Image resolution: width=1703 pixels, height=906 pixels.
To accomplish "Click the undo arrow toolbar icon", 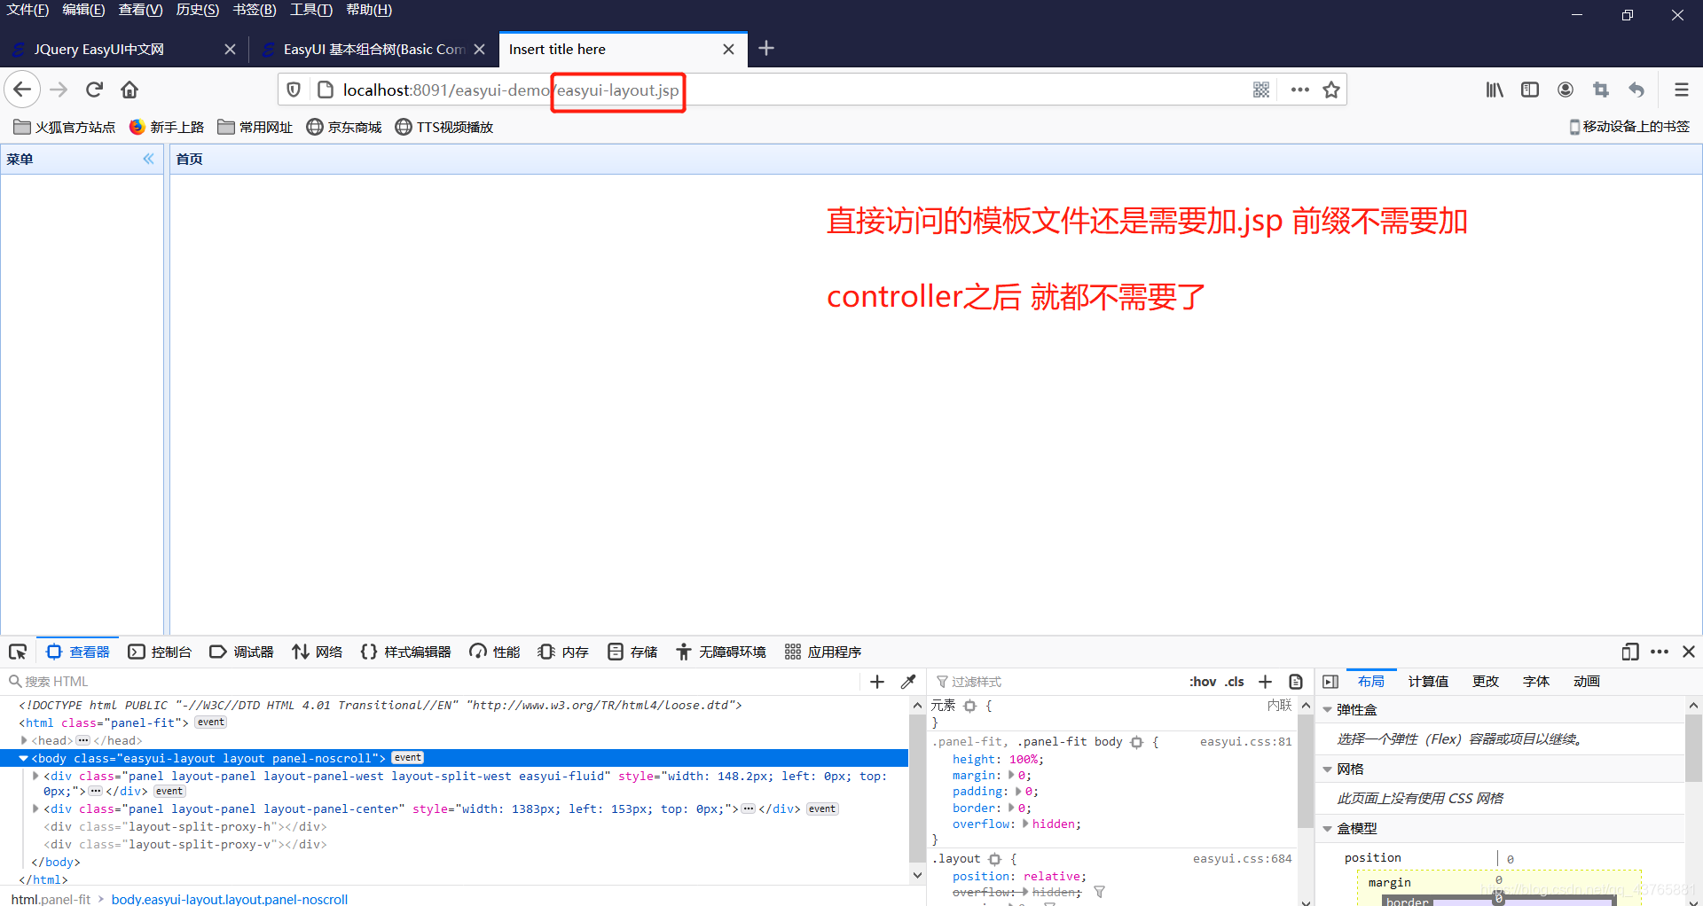I will coord(1636,90).
